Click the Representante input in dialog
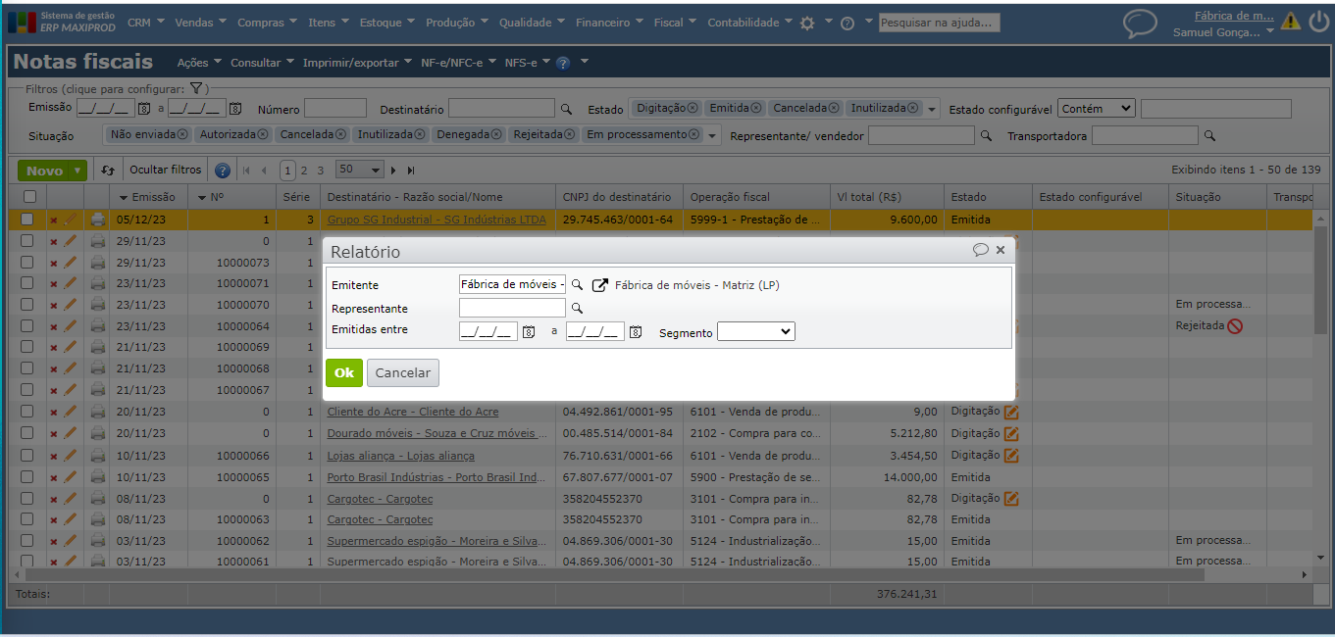The image size is (1335, 637). pyautogui.click(x=512, y=308)
